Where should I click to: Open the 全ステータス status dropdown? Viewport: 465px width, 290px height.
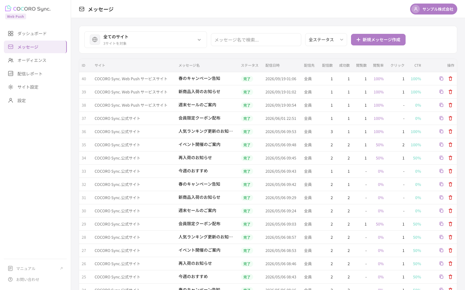tap(326, 40)
